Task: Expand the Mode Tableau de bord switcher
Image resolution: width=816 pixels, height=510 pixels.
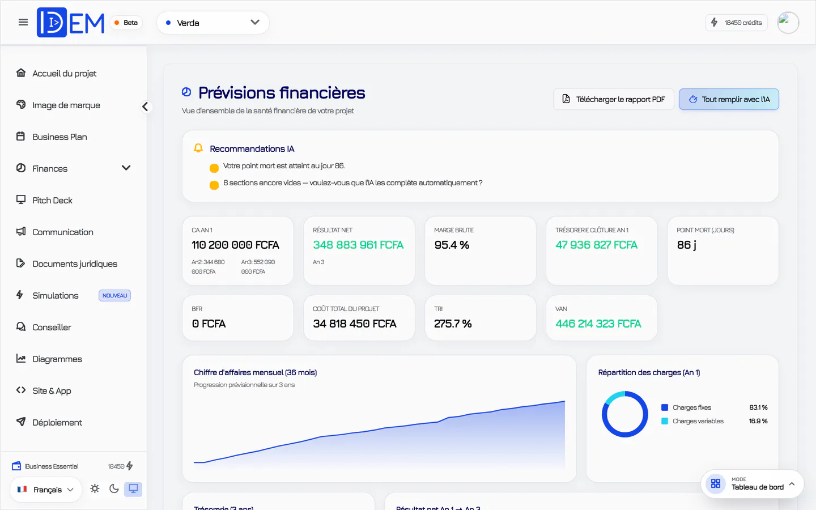Action: tap(753, 484)
